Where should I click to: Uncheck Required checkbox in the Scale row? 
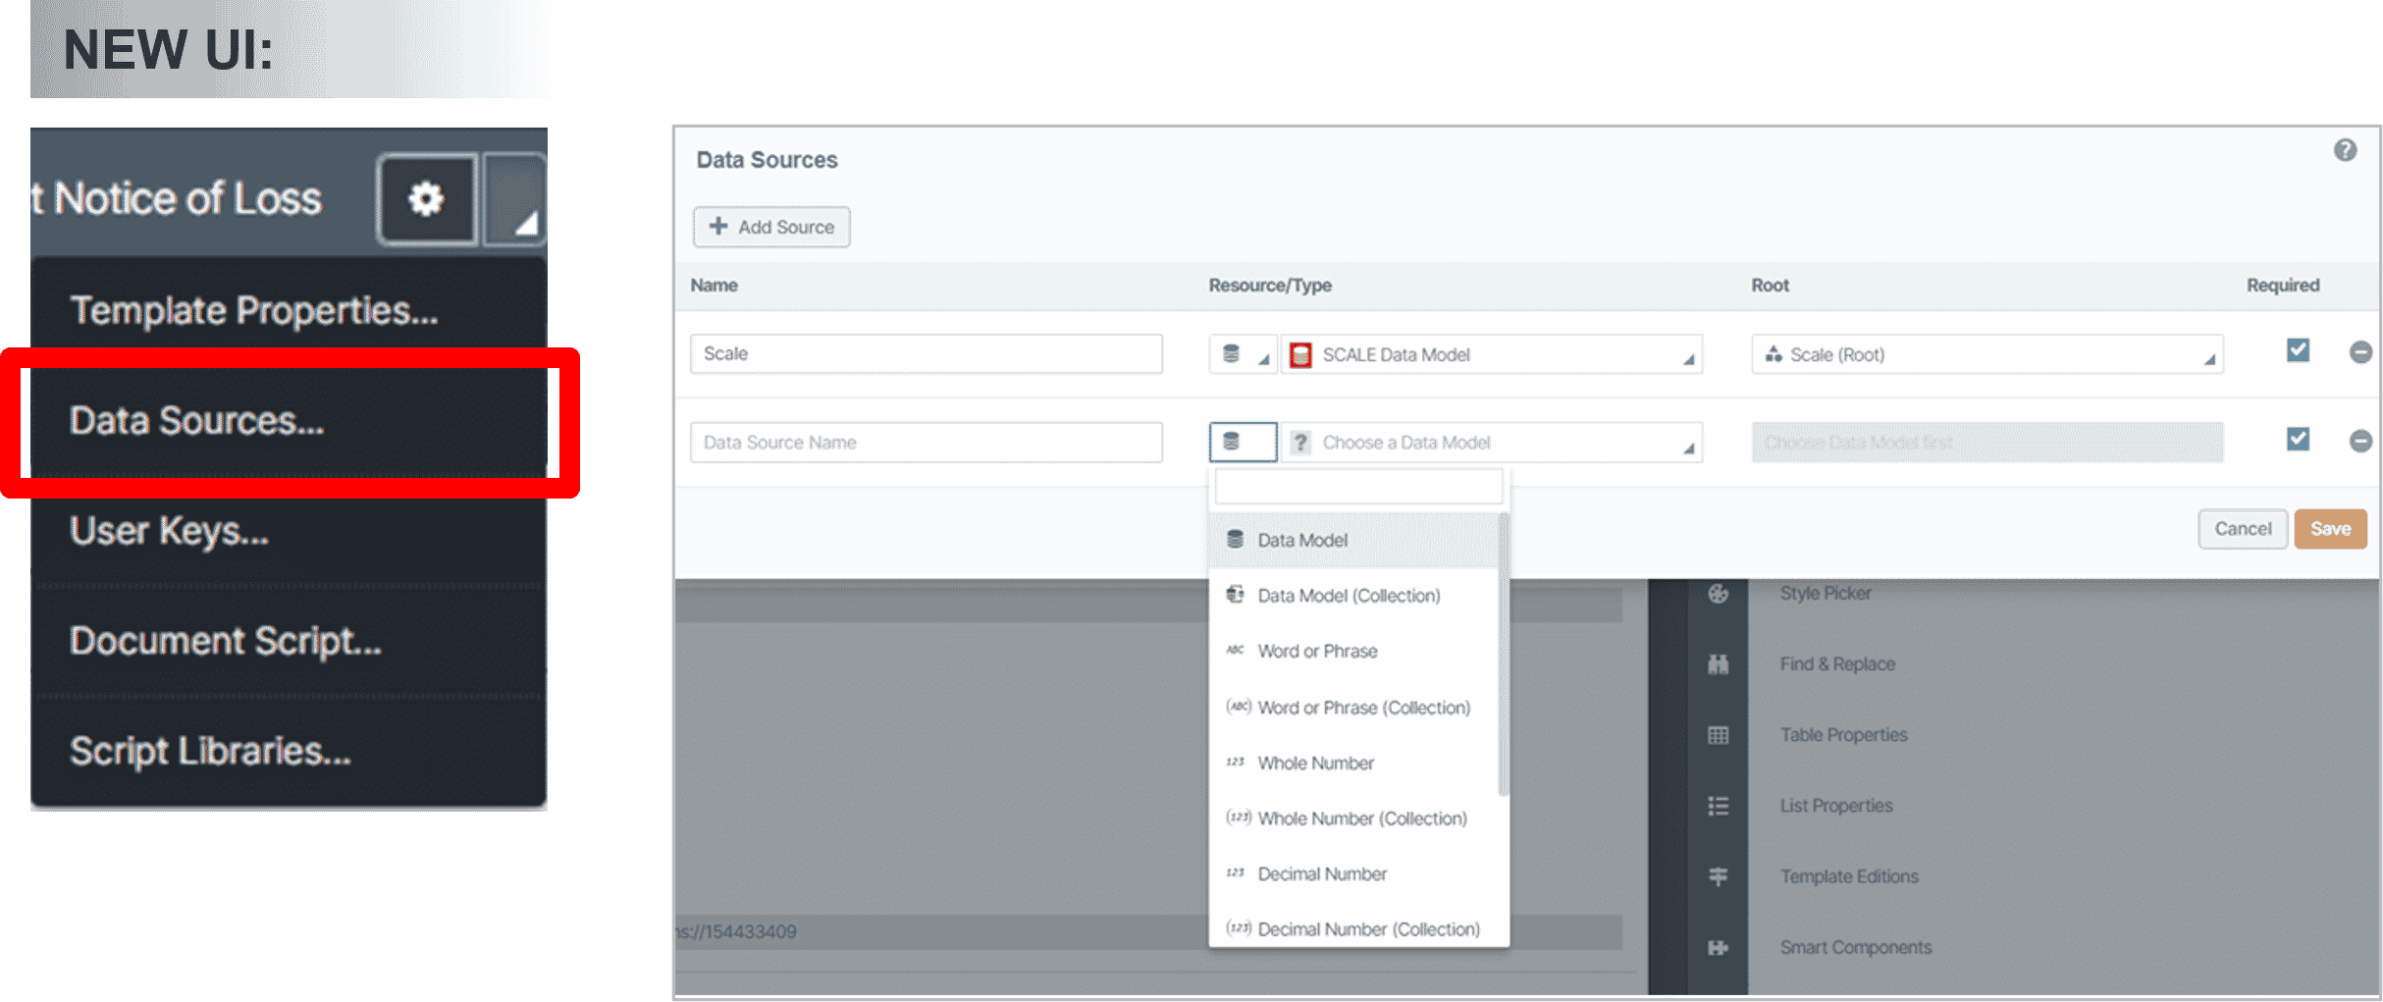pos(2298,350)
